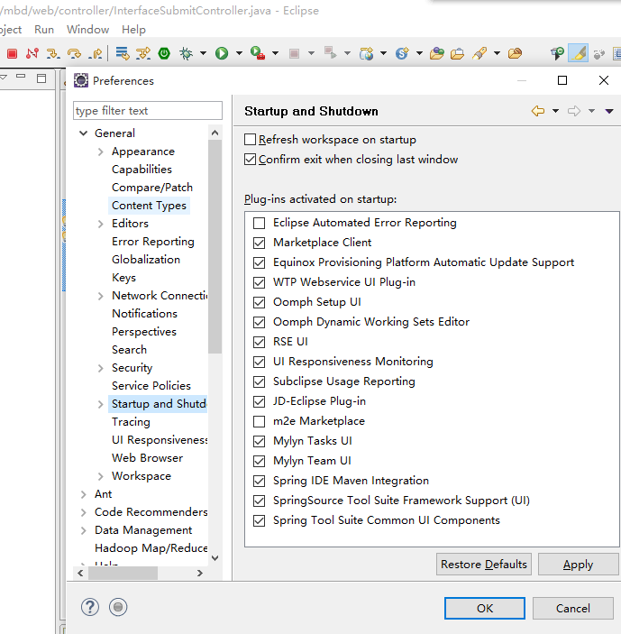Image resolution: width=621 pixels, height=634 pixels.
Task: Click the greyed-out stop square toolbar icon
Action: (x=294, y=53)
